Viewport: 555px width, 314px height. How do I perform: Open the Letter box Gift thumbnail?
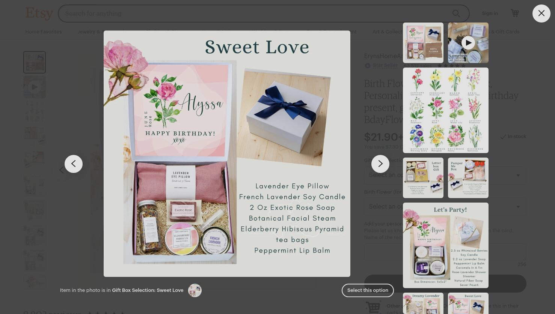423,178
